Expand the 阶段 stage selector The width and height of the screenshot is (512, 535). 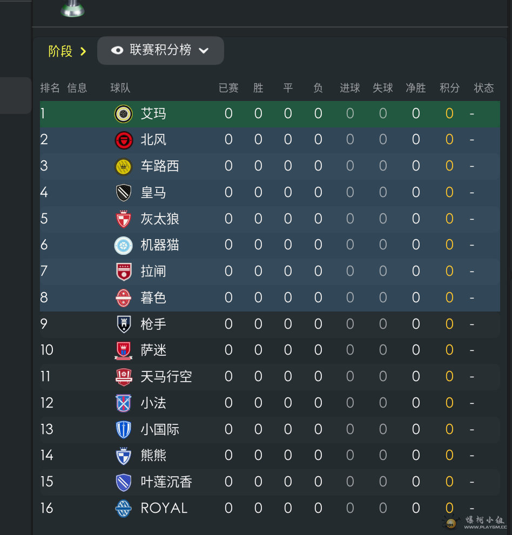click(x=67, y=51)
